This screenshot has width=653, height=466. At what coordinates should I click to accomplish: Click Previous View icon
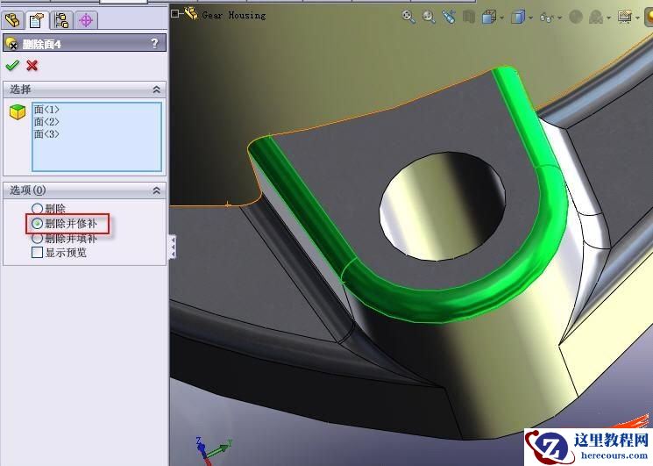pyautogui.click(x=449, y=17)
